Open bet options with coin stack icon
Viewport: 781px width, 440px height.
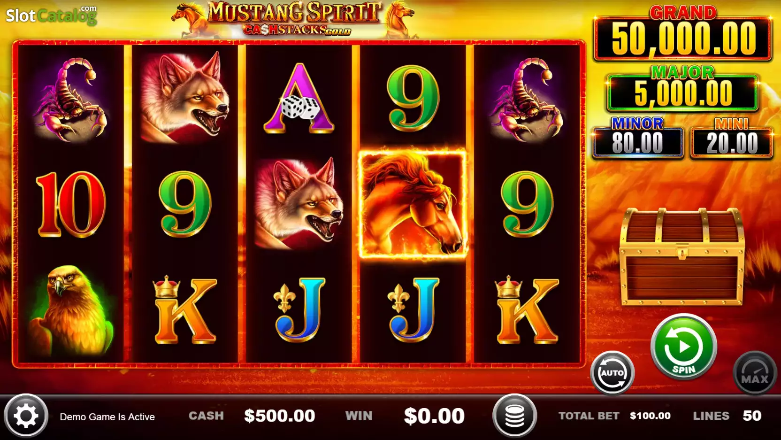(514, 416)
